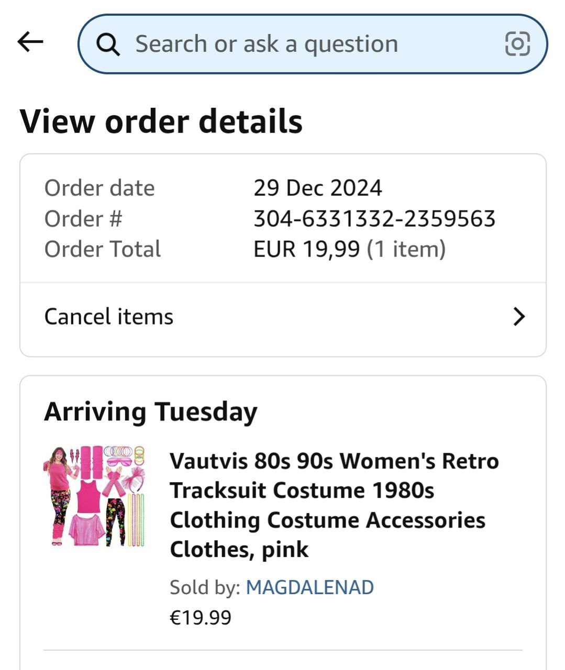Click the EUR 19,99 order total value
565x670 pixels.
tap(307, 249)
